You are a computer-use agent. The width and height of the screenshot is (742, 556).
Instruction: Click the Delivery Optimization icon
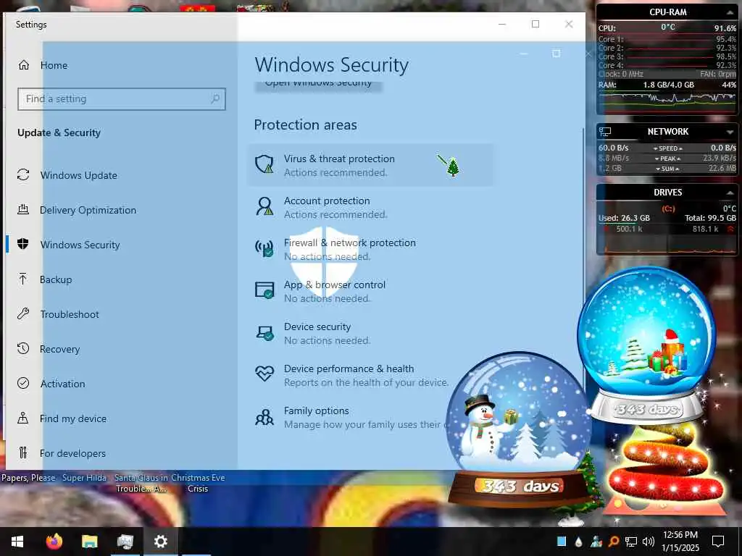point(23,209)
